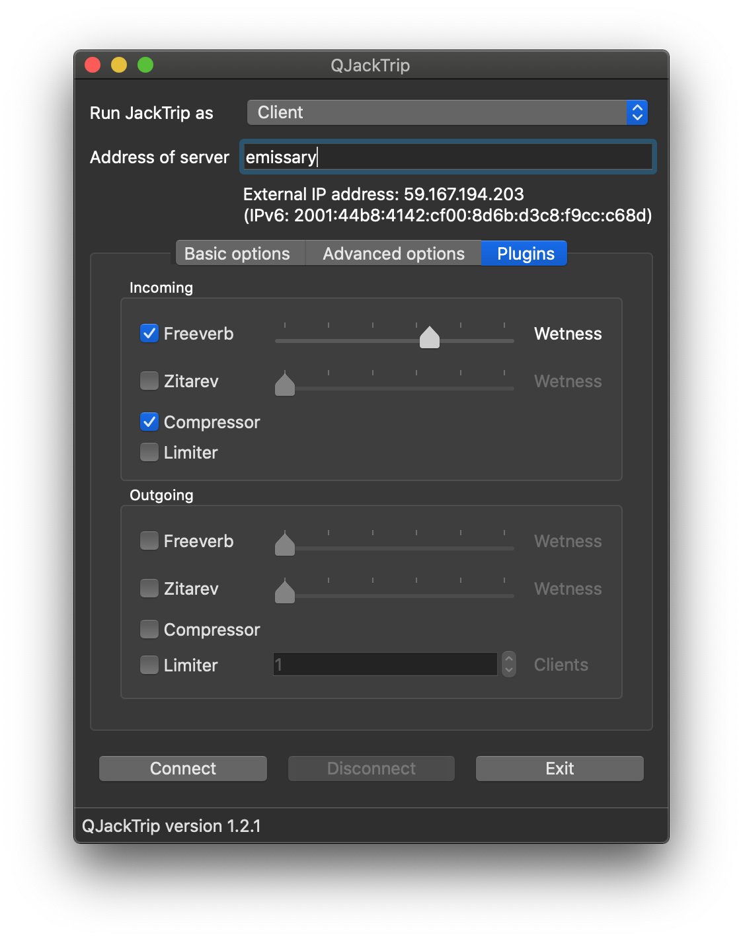Image resolution: width=743 pixels, height=941 pixels.
Task: Enable the Incoming Limiter checkbox
Action: tap(149, 452)
